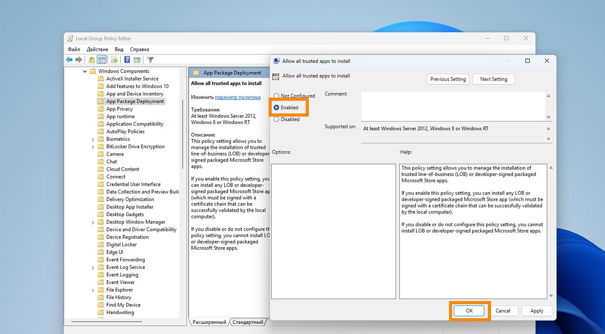Click the Supported on box scroll-down arrow
The image size is (605, 334).
(x=548, y=139)
